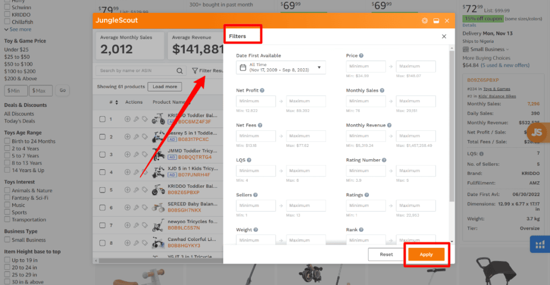
Task: Click the LQS info icon in product panel
Action: 481,154
